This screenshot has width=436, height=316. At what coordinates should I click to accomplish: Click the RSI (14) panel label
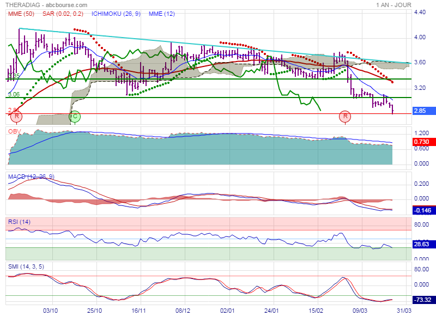(20, 222)
